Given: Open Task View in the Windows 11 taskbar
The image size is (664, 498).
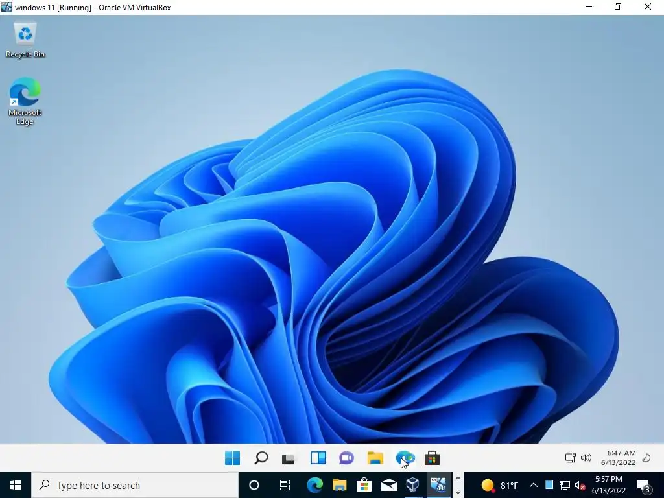Looking at the screenshot, I should 289,458.
